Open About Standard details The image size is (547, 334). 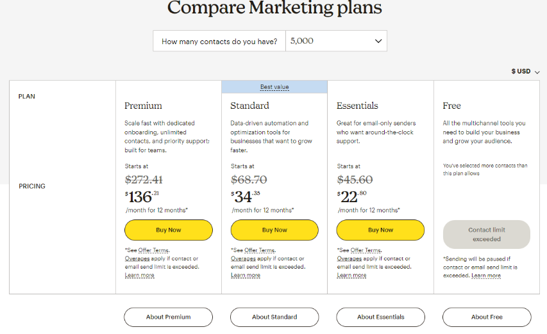coord(274,317)
